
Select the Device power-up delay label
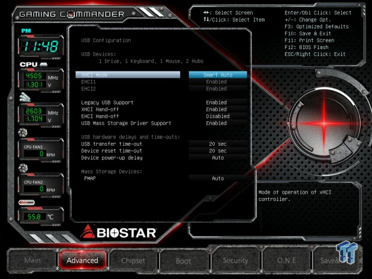[112, 158]
